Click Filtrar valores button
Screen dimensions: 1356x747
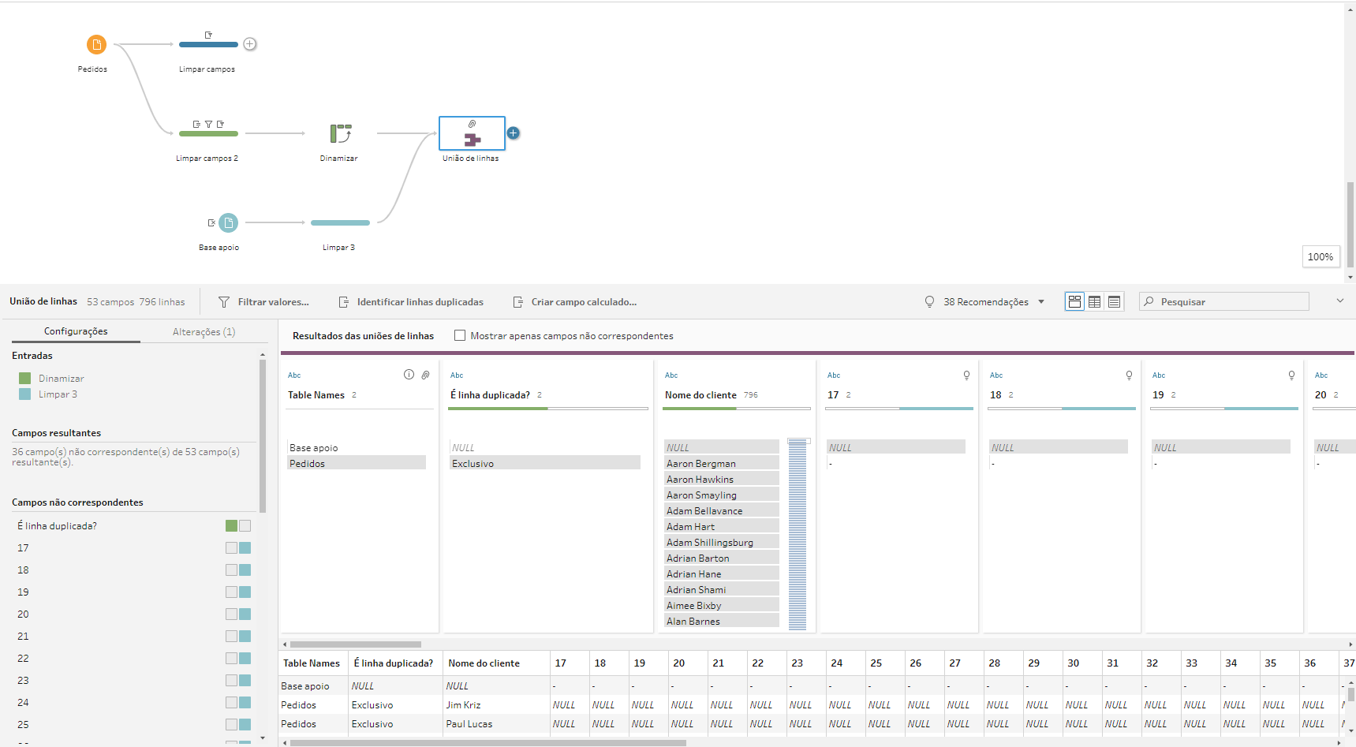point(264,302)
